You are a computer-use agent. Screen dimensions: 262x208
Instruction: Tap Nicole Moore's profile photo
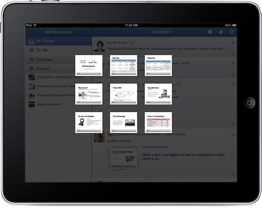pos(99,46)
